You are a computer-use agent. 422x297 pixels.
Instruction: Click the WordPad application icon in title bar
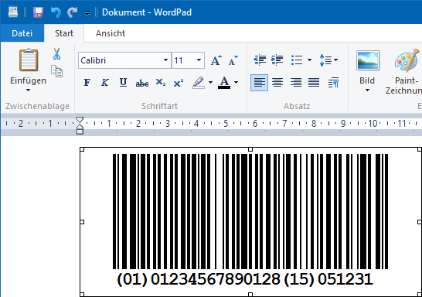coord(13,12)
